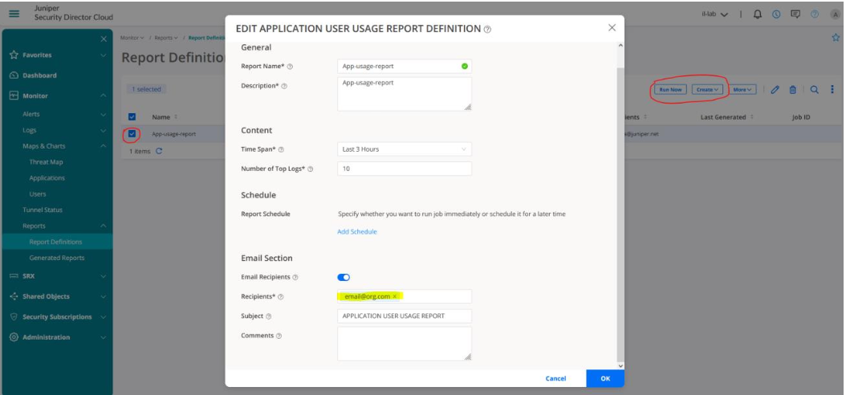Click the refresh icon beside 1 items

[x=159, y=151]
